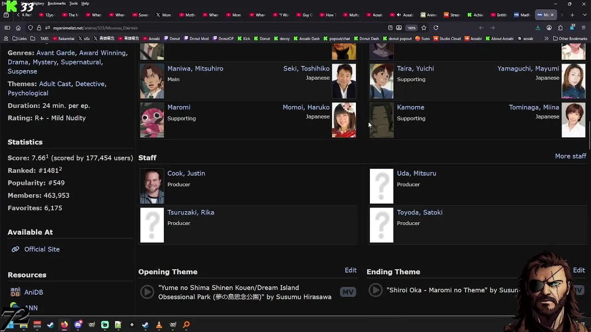The height and width of the screenshot is (332, 591).
Task: Open the Links bookmarks folder
Action: click(x=19, y=39)
